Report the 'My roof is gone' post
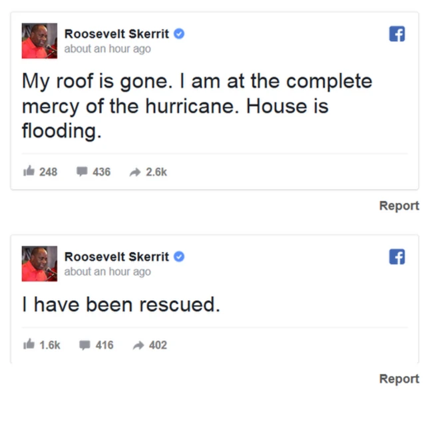The height and width of the screenshot is (426, 426). pos(399,206)
